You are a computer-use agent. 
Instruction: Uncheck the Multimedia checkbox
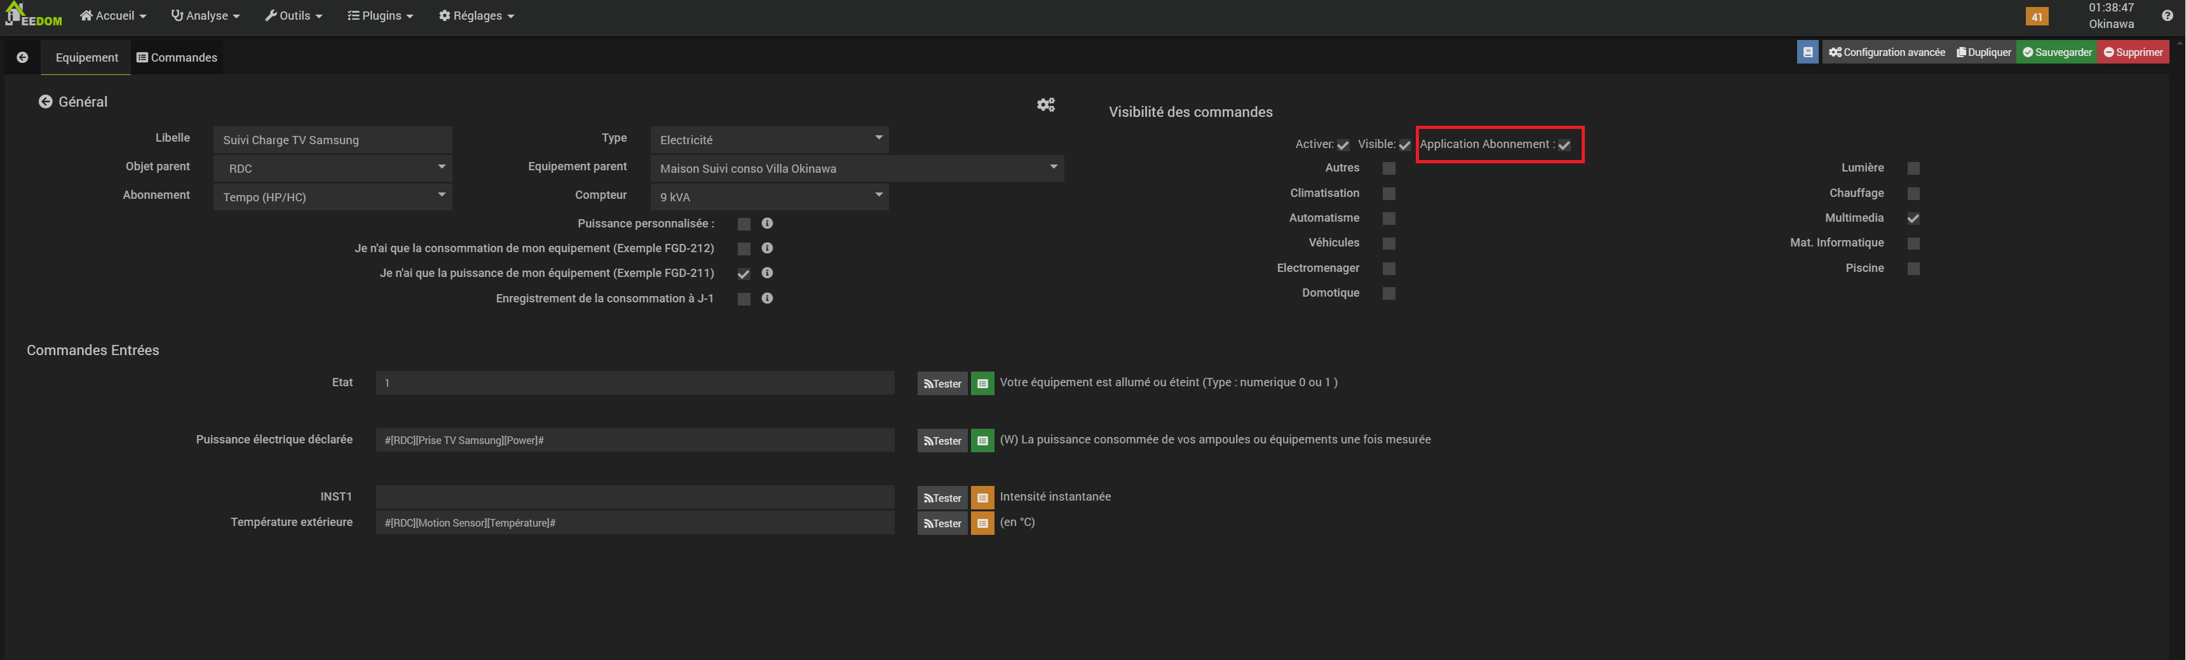[x=1913, y=219]
